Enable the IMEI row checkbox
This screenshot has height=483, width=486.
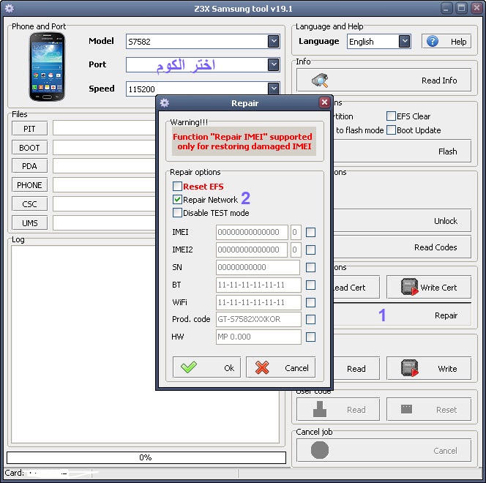pos(310,232)
